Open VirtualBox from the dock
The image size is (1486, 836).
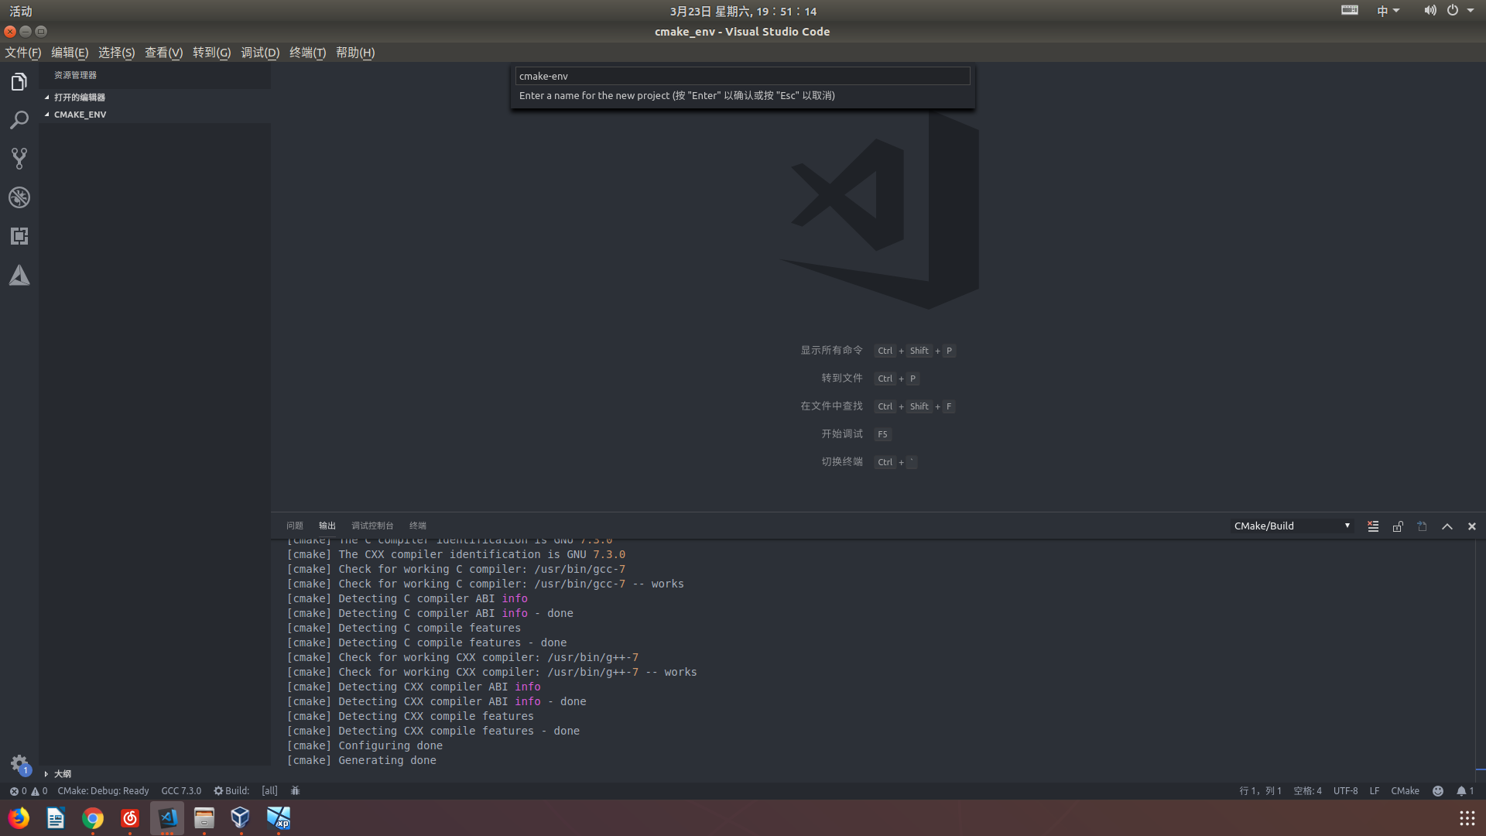point(241,818)
